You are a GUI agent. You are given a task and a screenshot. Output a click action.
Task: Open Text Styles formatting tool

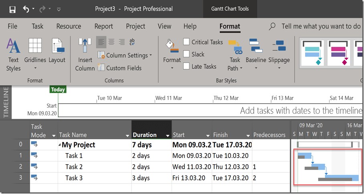click(13, 55)
